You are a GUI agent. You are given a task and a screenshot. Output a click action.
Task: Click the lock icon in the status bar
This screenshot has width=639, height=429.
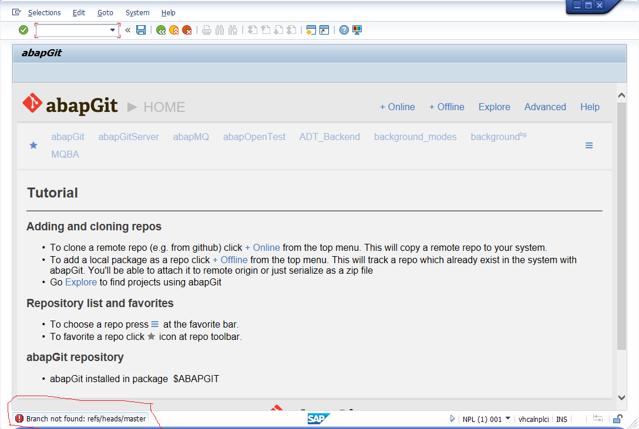pyautogui.click(x=617, y=420)
